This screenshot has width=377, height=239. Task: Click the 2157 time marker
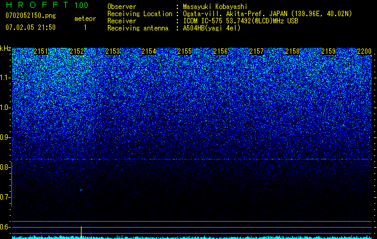click(257, 51)
